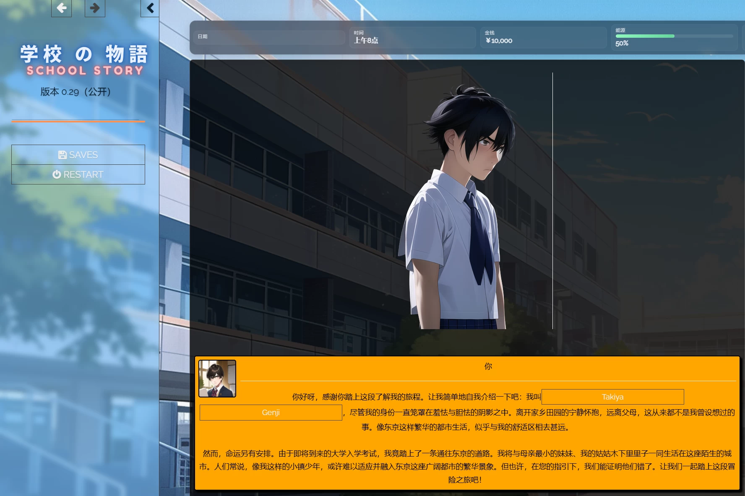Click the save disk icon beside SAVES
The height and width of the screenshot is (496, 745).
tap(62, 154)
